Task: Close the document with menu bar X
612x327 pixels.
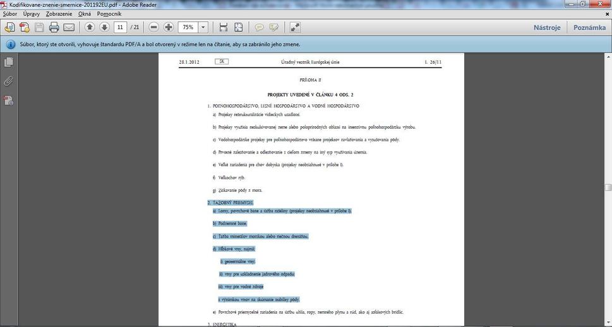Action: [607, 14]
